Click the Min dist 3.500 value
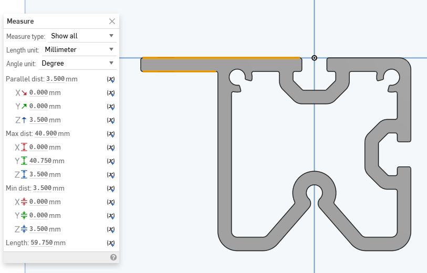Image resolution: width=427 pixels, height=273 pixels. pos(44,188)
